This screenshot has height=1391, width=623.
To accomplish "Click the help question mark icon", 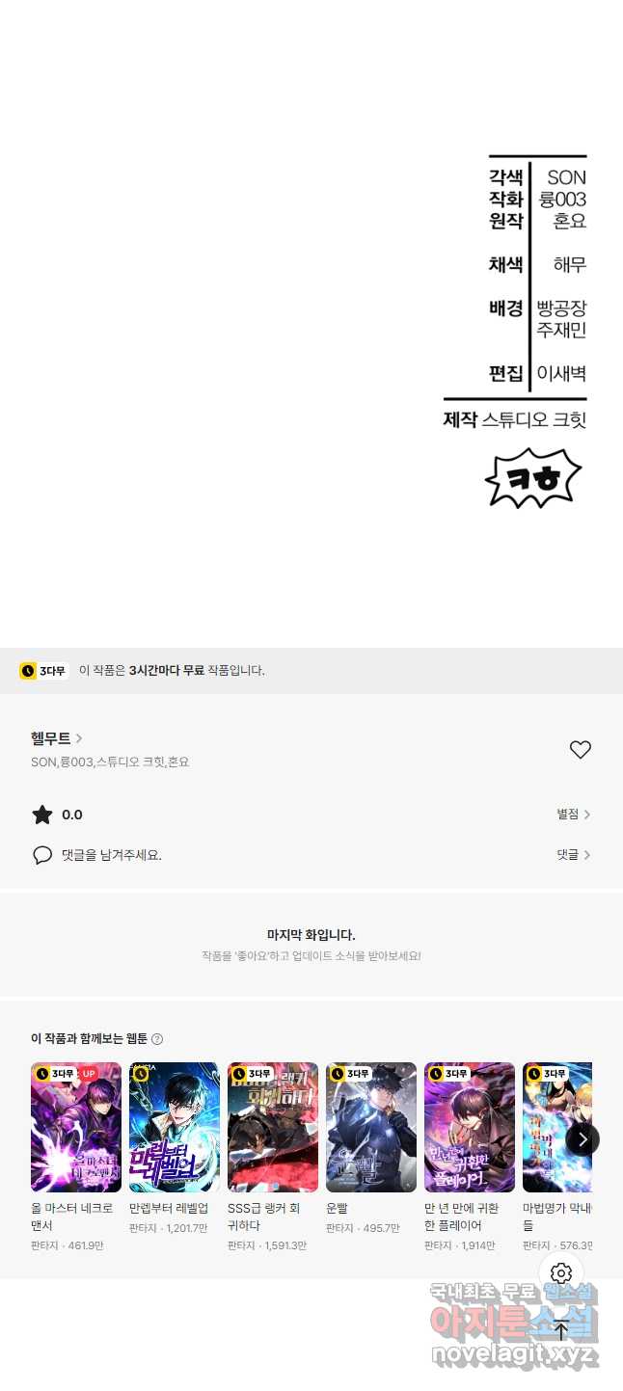I will click(x=157, y=1039).
